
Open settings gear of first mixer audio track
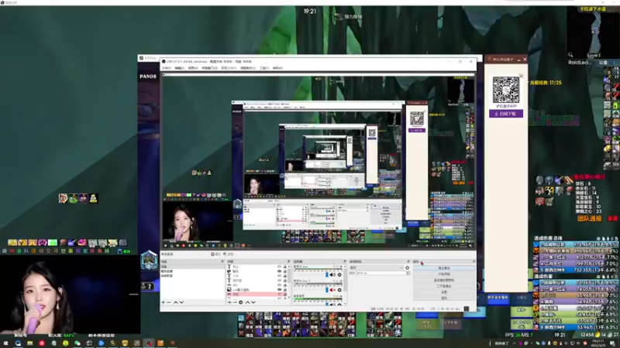339,275
